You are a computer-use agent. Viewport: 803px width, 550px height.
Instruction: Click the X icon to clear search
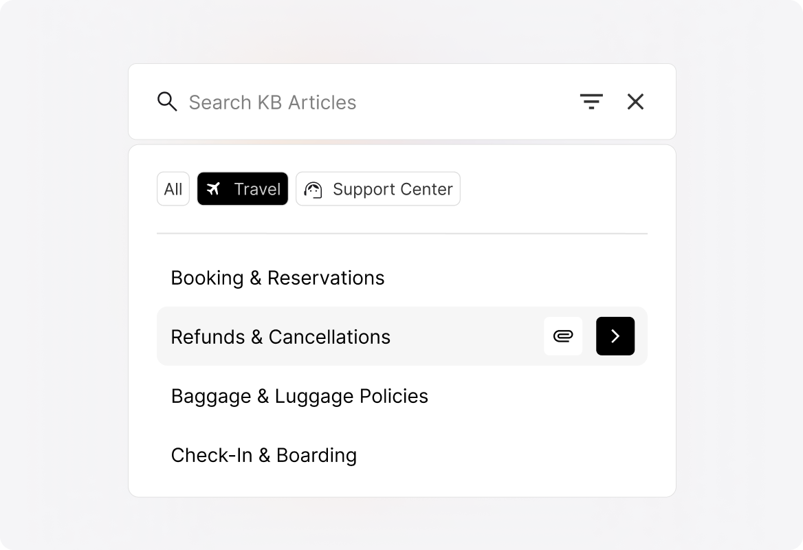(635, 101)
